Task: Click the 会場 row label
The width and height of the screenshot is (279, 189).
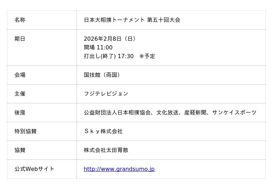Action: coord(20,75)
